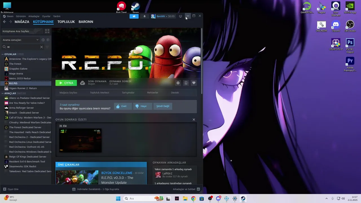Open Kütüphane Ana Sayfası button
This screenshot has width=361, height=203.
(x=22, y=31)
